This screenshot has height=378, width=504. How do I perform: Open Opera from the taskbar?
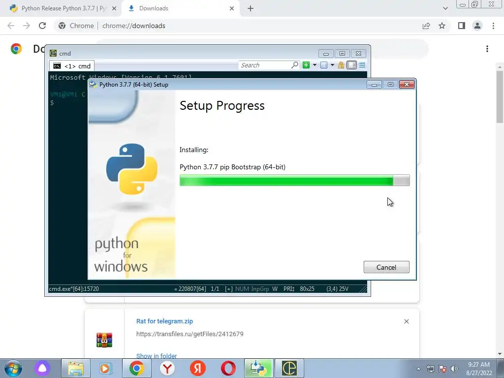pyautogui.click(x=228, y=368)
